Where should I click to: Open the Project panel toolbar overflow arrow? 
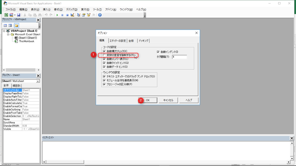pos(39,26)
